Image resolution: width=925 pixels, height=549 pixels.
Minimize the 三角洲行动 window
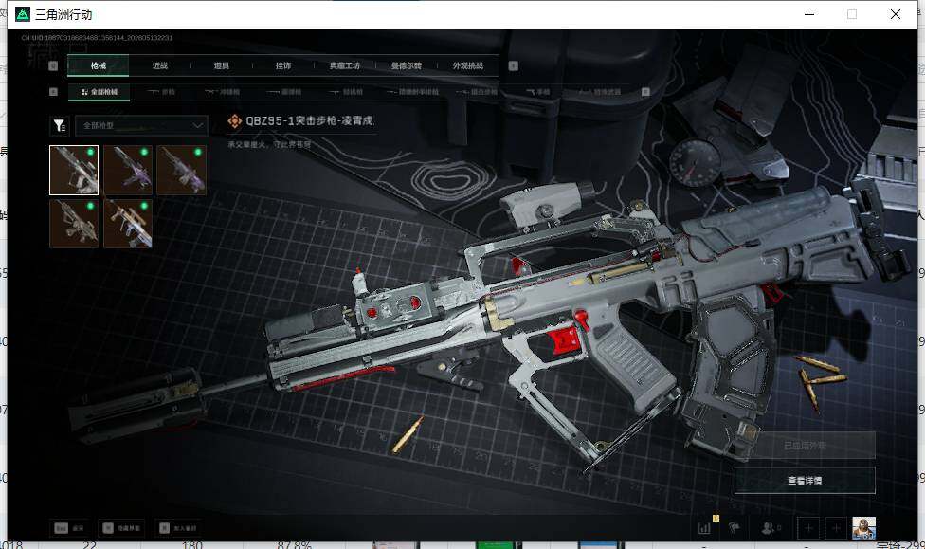[x=809, y=14]
